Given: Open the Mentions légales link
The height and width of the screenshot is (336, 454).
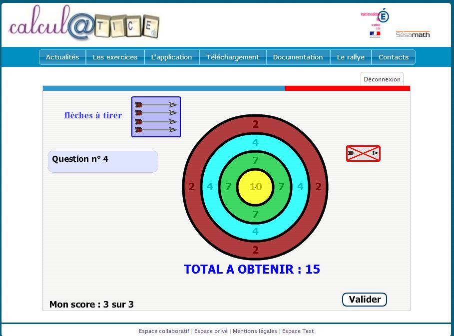Looking at the screenshot, I should coord(255,331).
